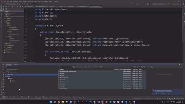Open Discord from the taskbar
Screen dimensions: 185x104
click(x=122, y=102)
